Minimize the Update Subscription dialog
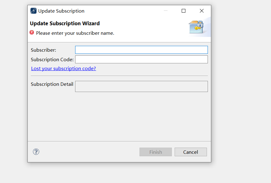The height and width of the screenshot is (183, 271). (166, 11)
